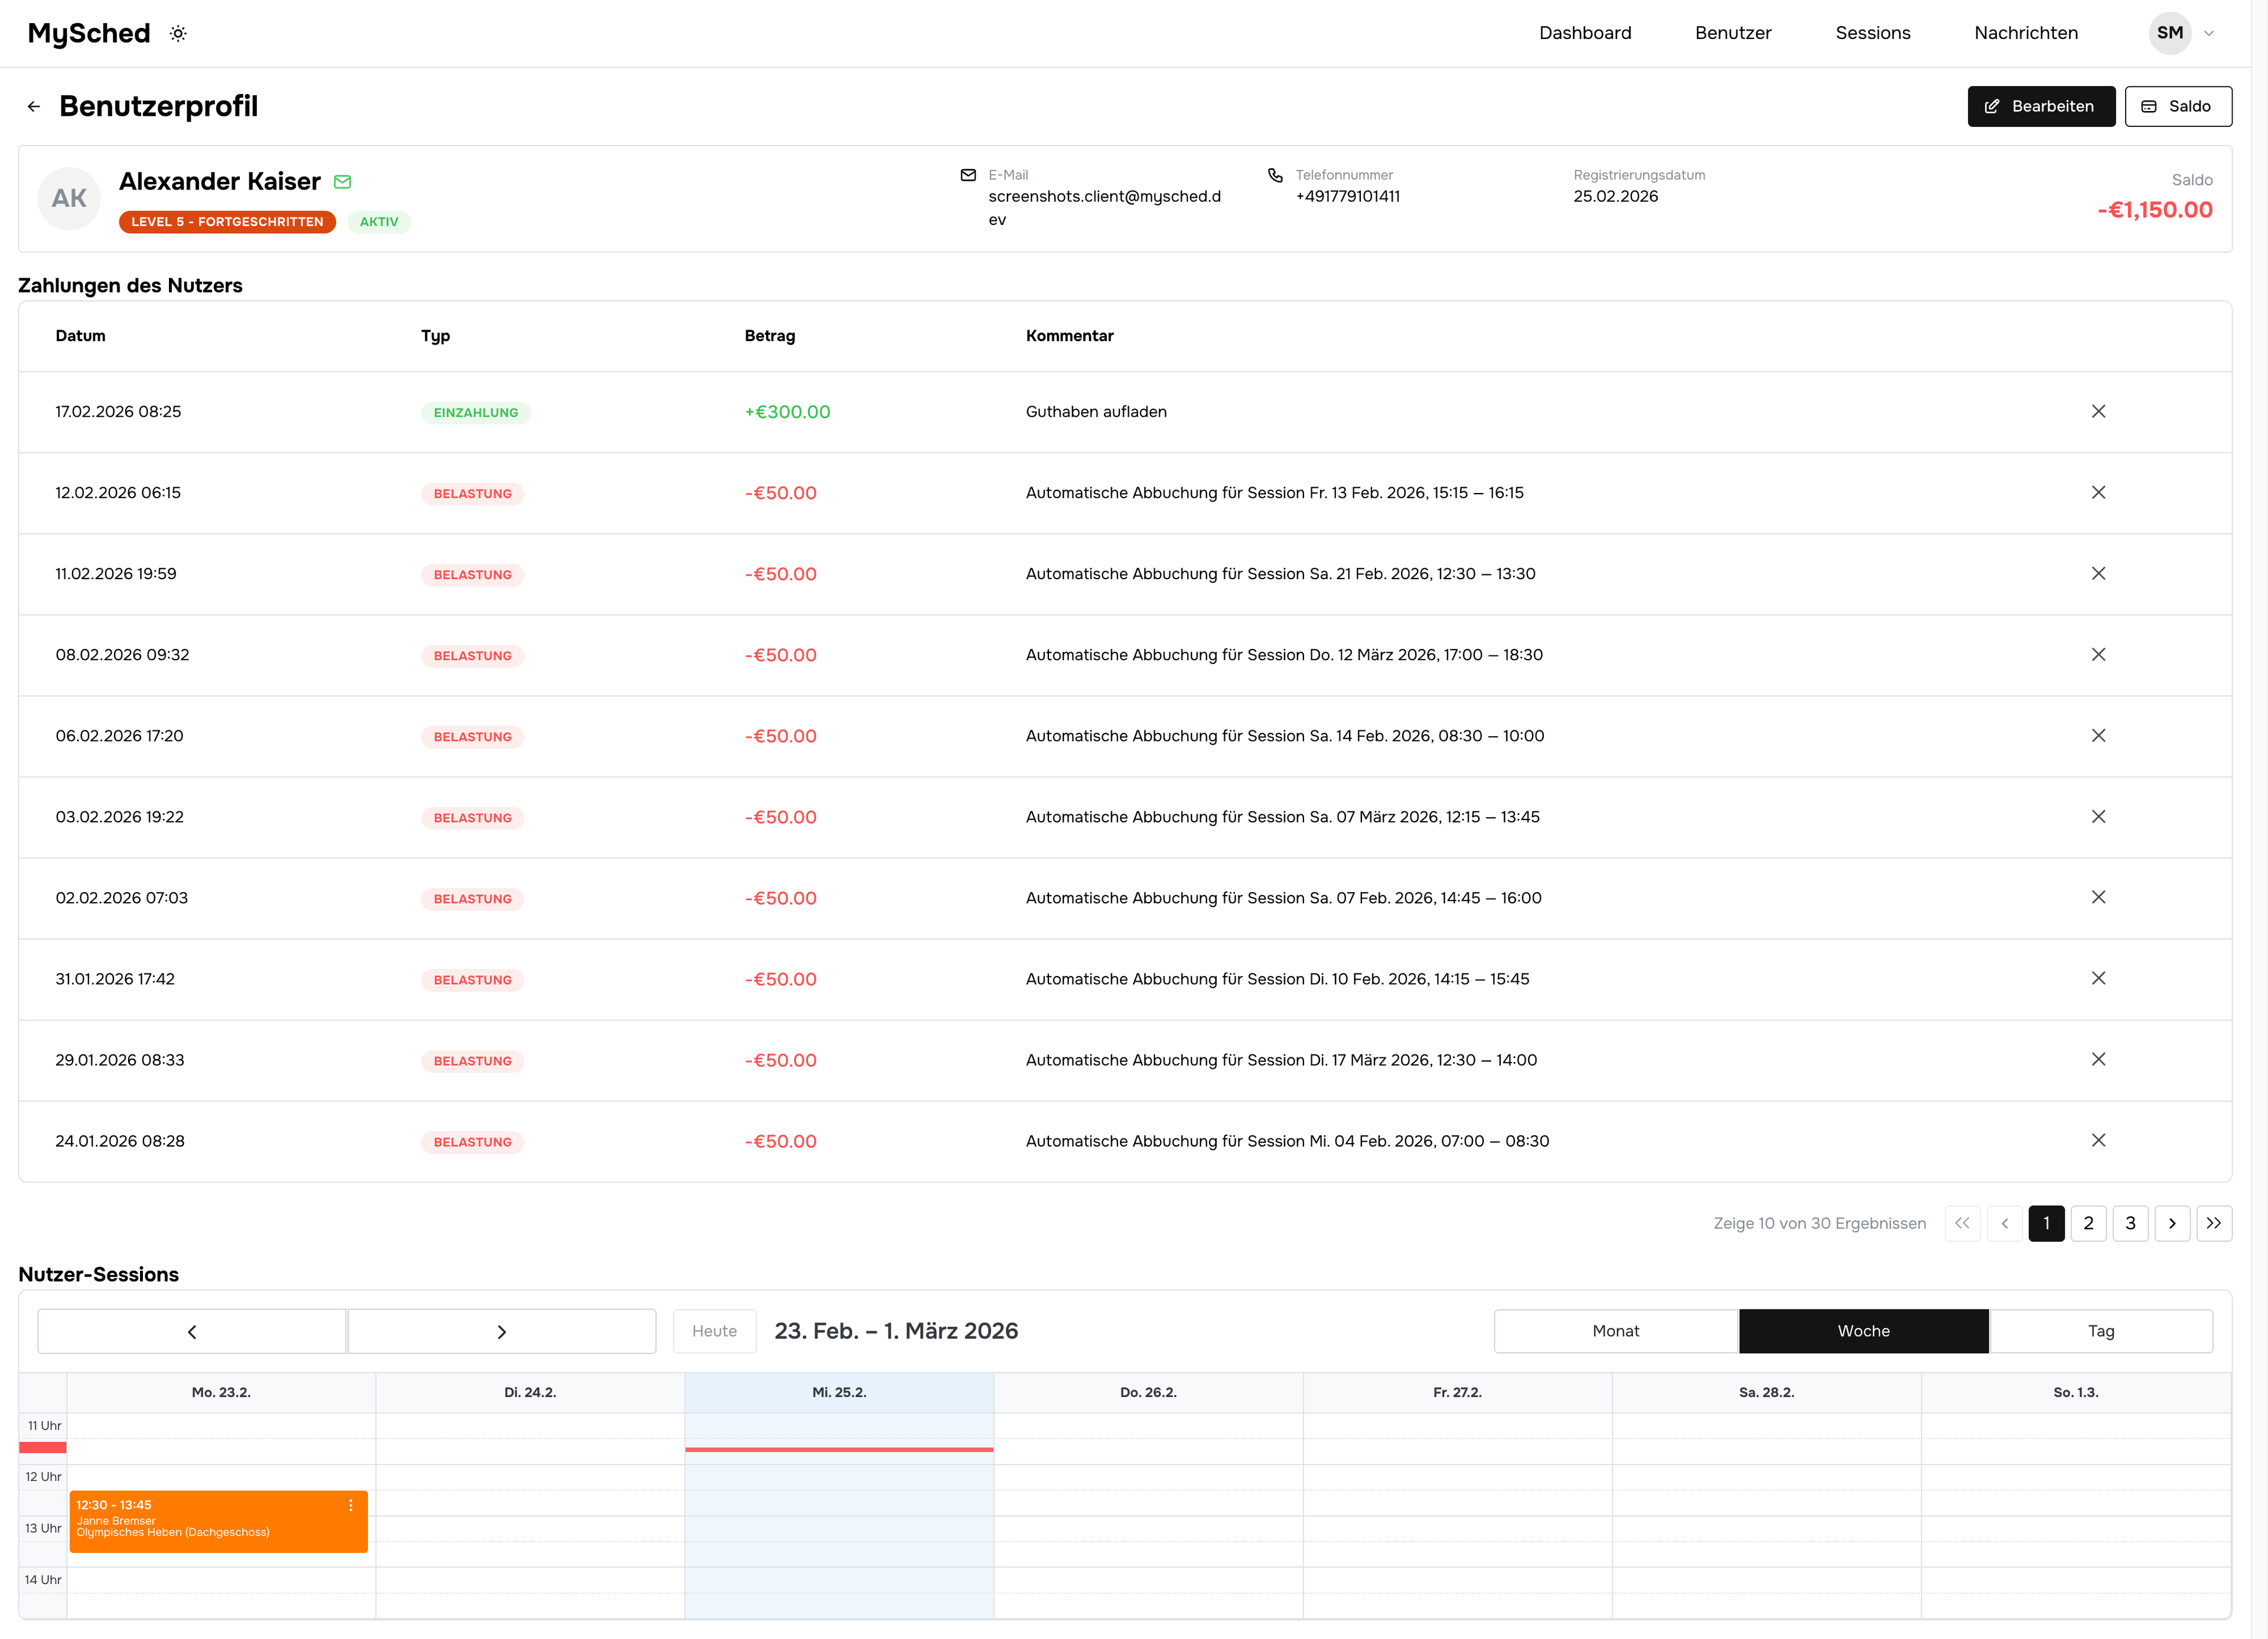Click the green email verified icon
The image size is (2268, 1639).
pyautogui.click(x=342, y=182)
